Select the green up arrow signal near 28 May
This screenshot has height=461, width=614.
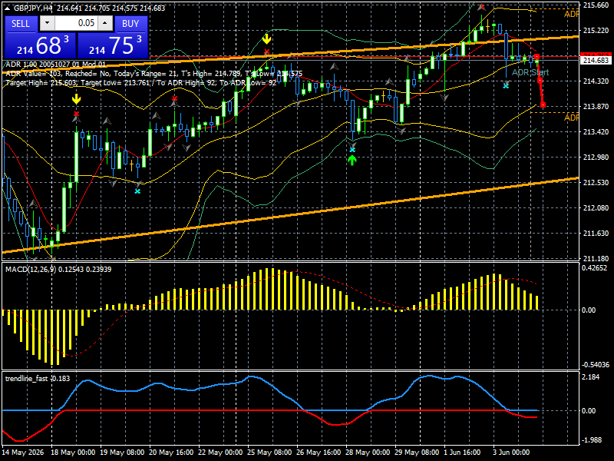(x=352, y=160)
